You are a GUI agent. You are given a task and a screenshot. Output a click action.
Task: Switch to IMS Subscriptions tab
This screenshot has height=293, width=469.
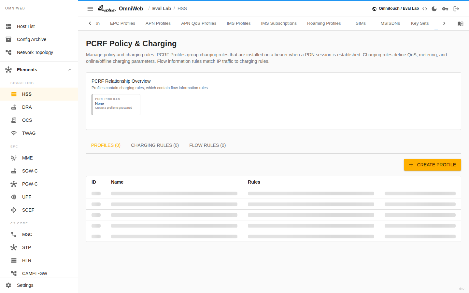click(279, 23)
